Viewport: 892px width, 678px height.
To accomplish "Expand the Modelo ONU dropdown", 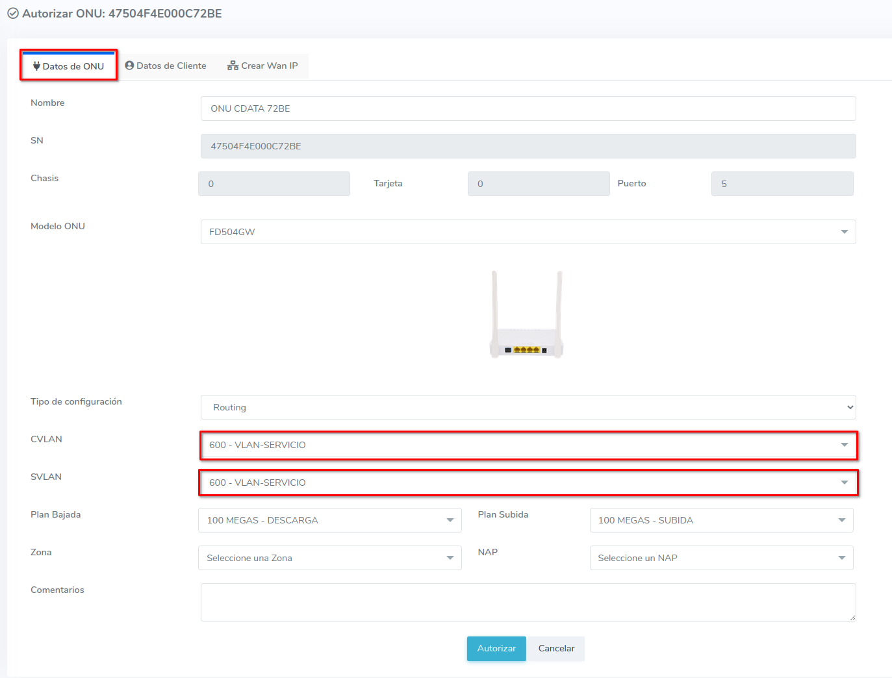I will click(x=528, y=232).
